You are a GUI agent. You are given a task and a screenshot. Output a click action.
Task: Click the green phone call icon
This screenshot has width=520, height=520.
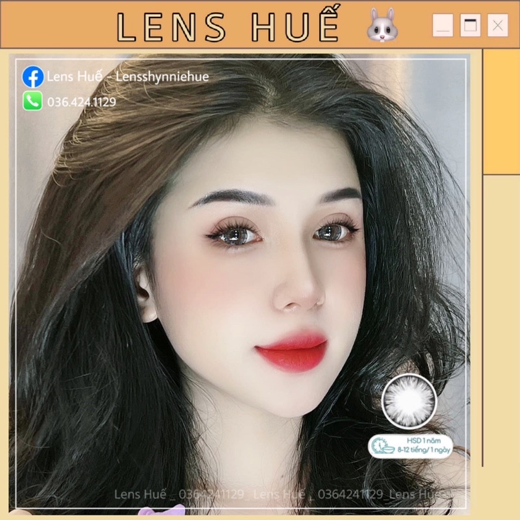[x=32, y=101]
